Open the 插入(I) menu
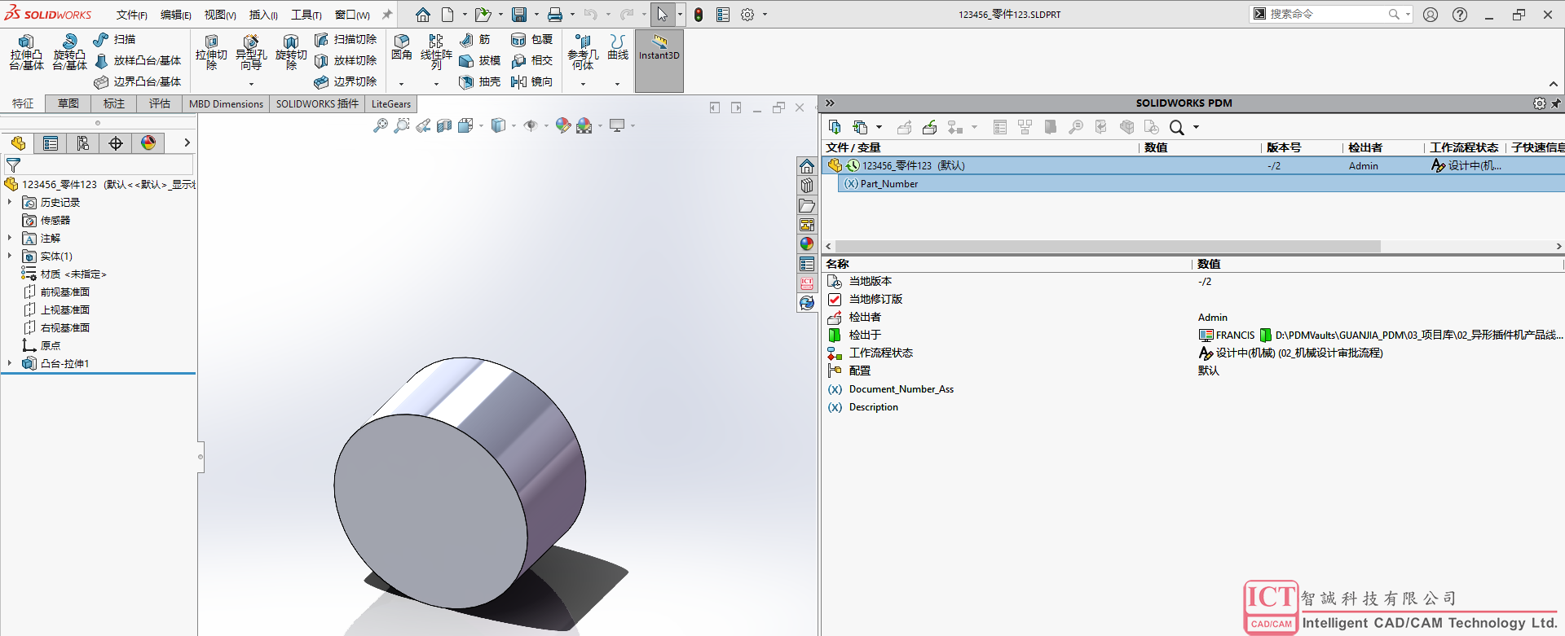 click(263, 15)
